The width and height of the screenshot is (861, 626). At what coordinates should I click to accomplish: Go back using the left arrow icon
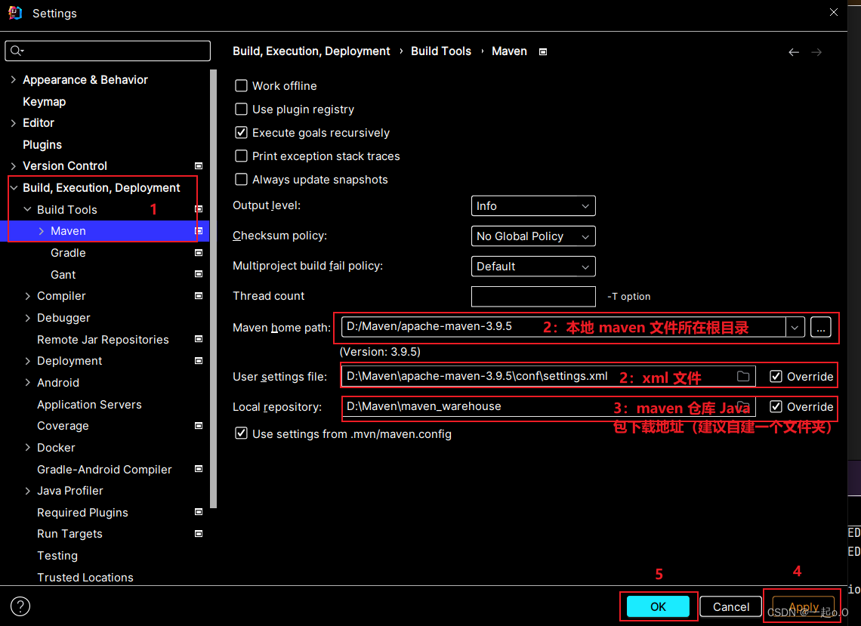pyautogui.click(x=794, y=52)
